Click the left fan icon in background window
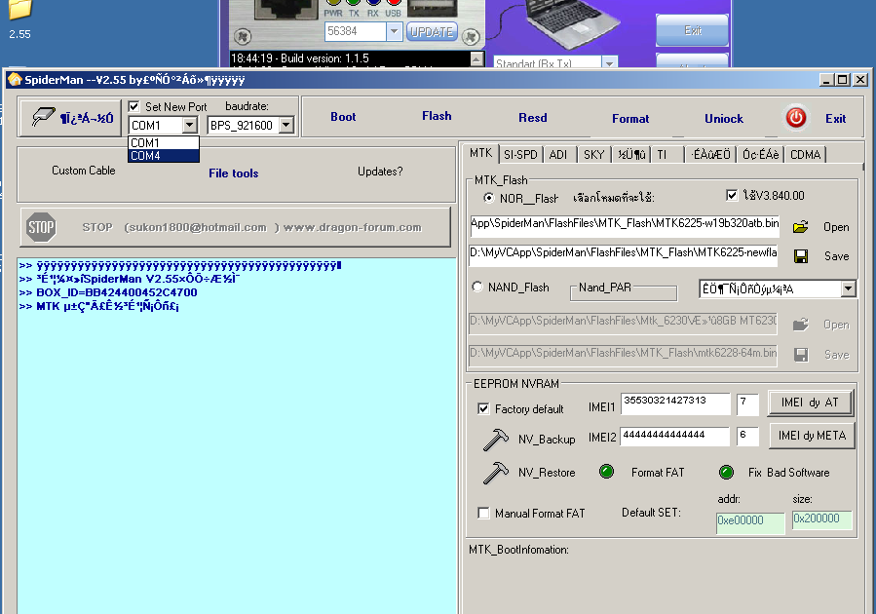The height and width of the screenshot is (614, 876). (x=243, y=37)
